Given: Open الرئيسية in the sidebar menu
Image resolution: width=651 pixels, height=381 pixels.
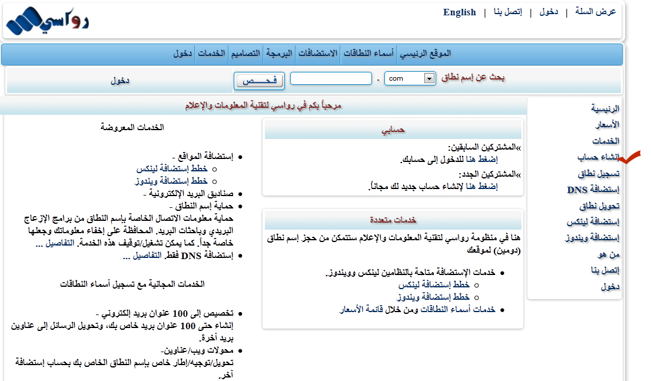Looking at the screenshot, I should point(605,109).
